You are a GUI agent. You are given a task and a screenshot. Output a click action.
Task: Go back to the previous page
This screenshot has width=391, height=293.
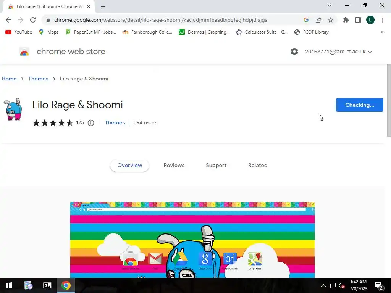point(8,20)
